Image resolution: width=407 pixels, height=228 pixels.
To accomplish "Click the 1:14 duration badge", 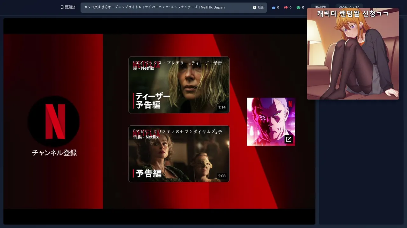I will pyautogui.click(x=222, y=107).
